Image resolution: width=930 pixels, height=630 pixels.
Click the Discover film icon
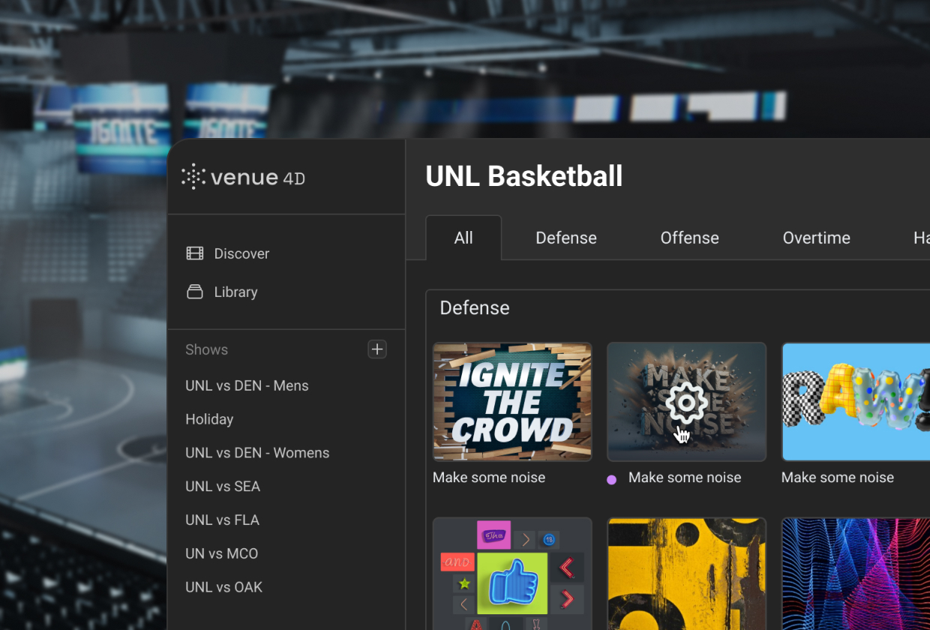[195, 253]
